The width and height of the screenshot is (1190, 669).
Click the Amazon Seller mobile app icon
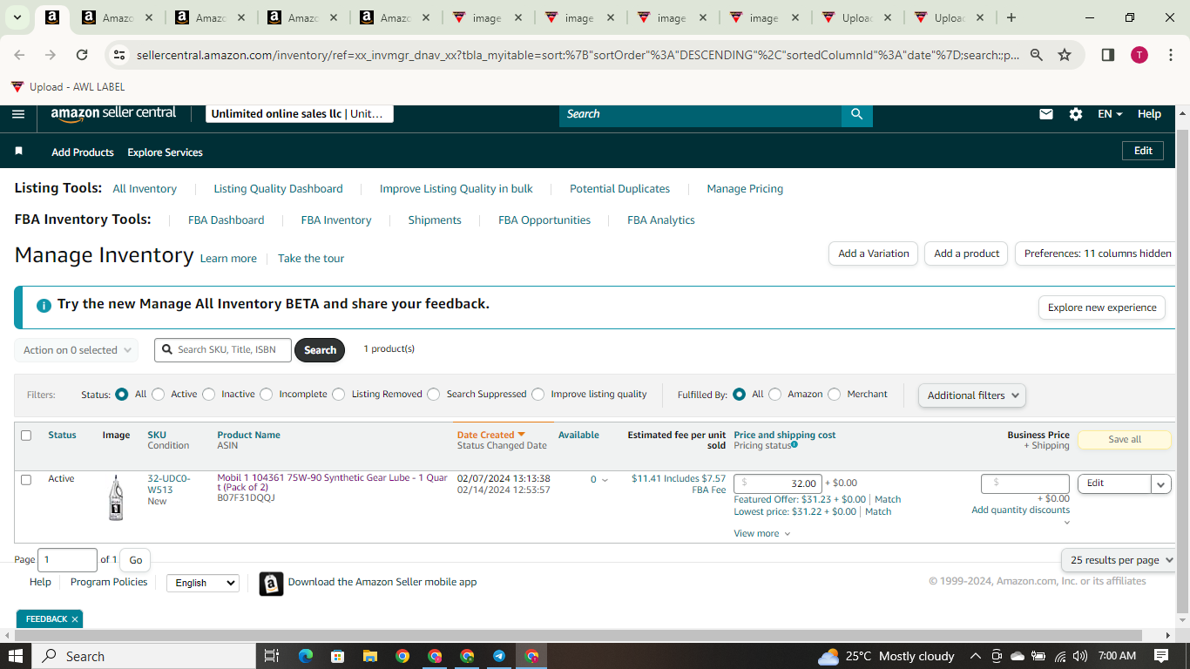271,583
